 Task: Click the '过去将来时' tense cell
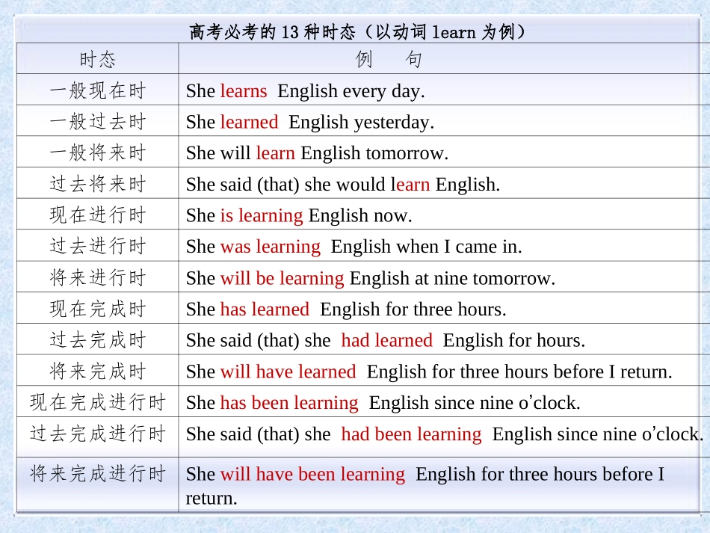click(98, 184)
